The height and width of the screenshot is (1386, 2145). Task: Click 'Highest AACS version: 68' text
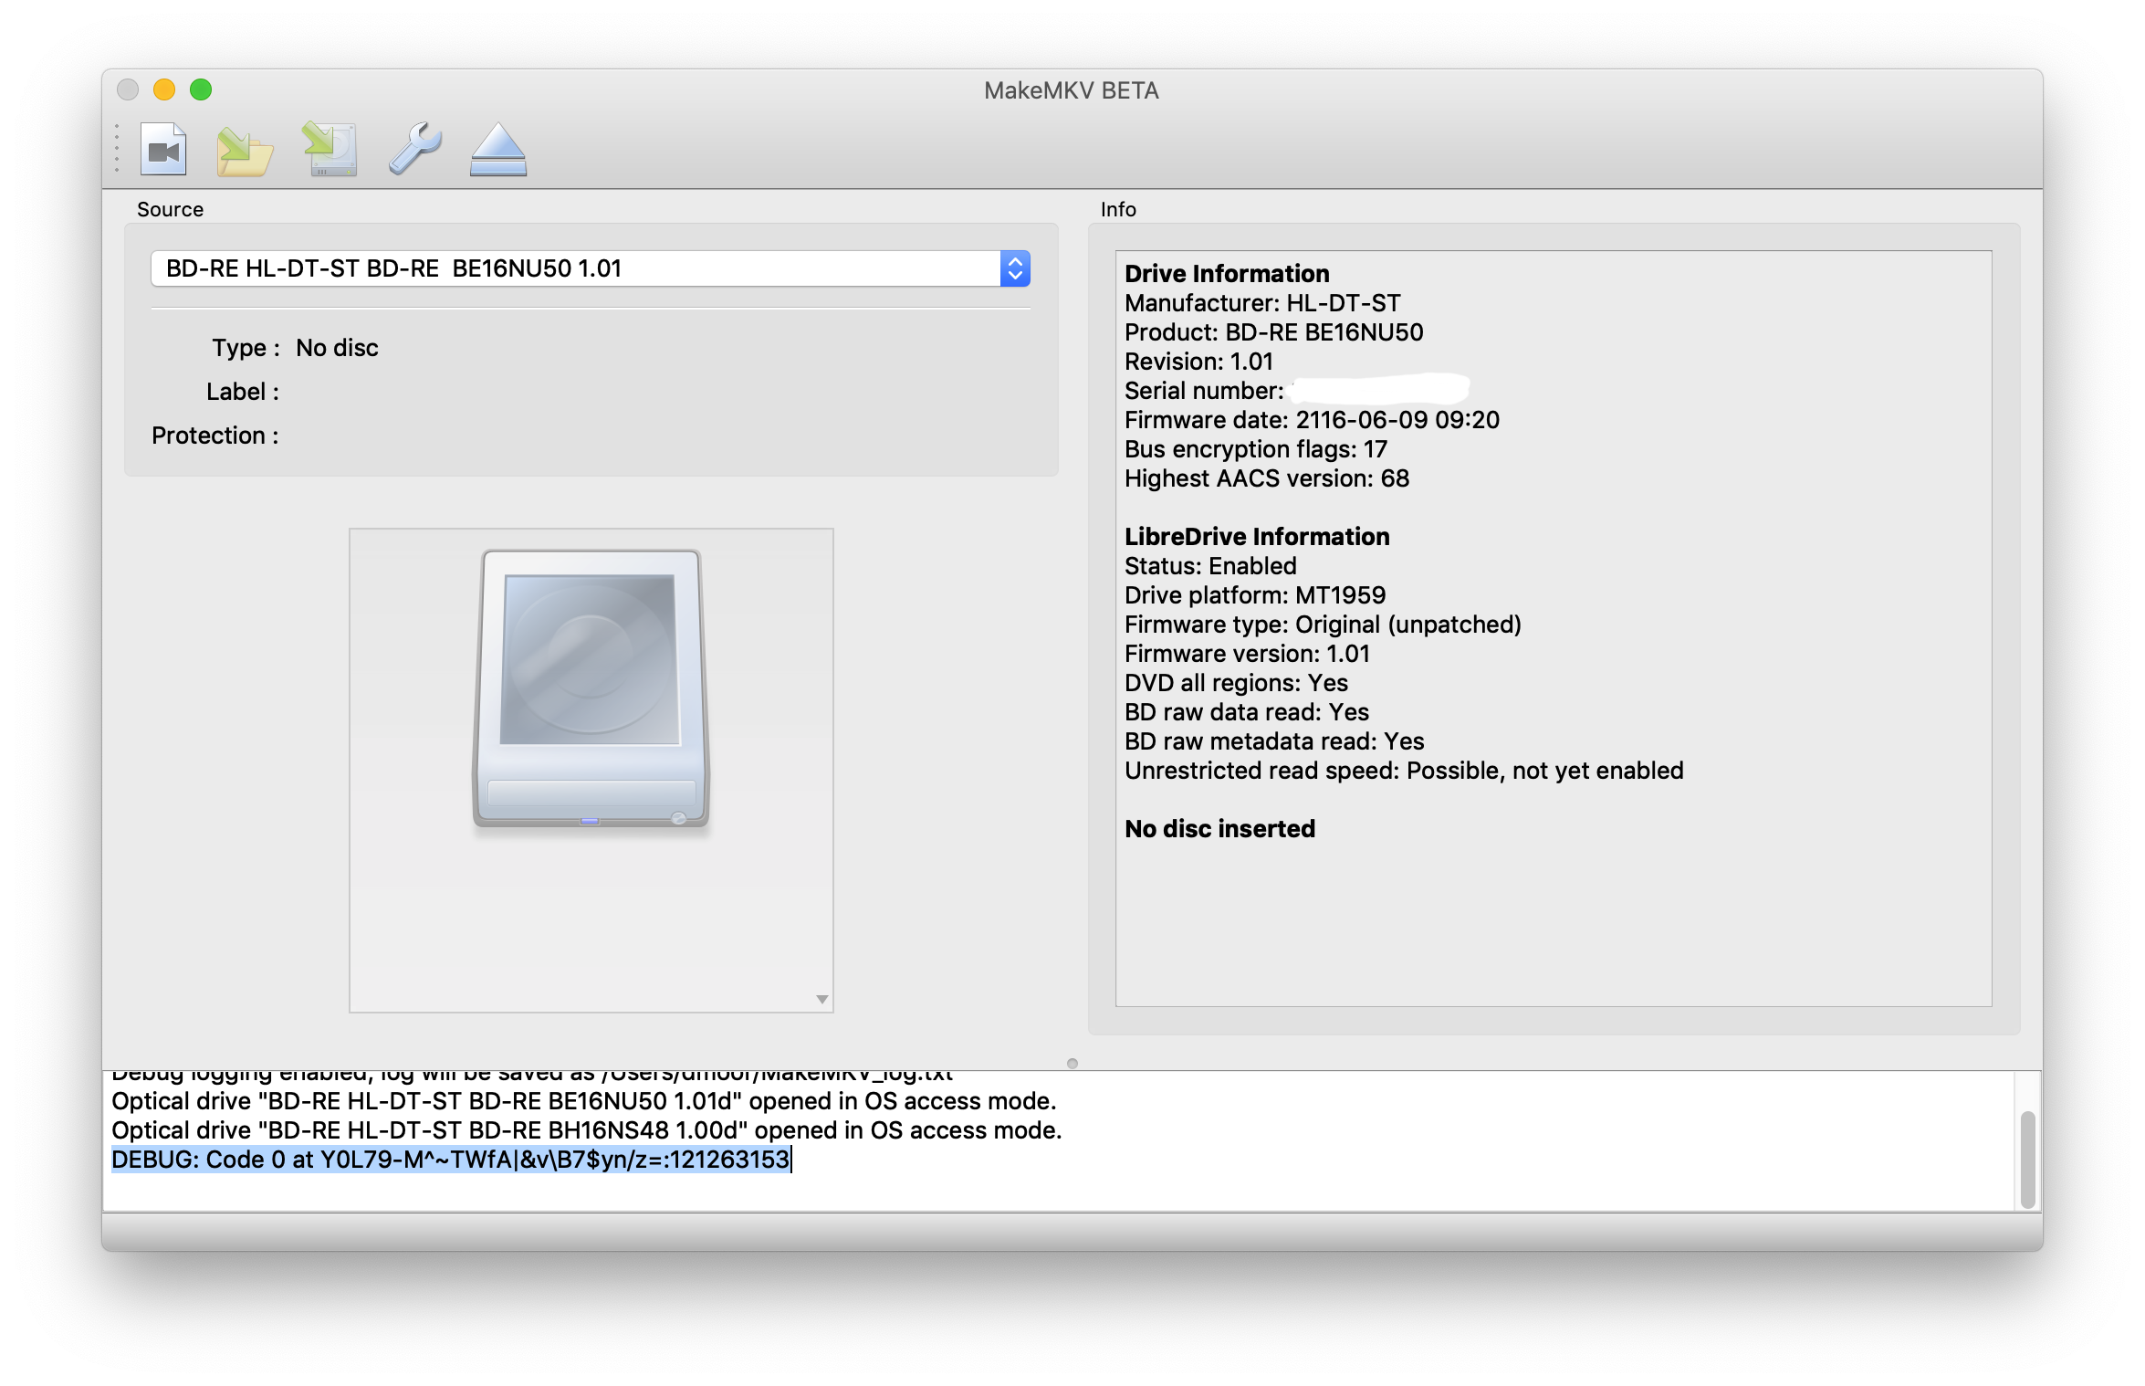click(1267, 478)
